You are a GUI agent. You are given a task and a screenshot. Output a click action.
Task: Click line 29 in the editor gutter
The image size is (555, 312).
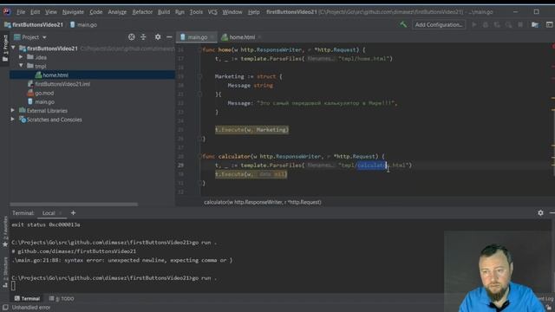tap(180, 166)
